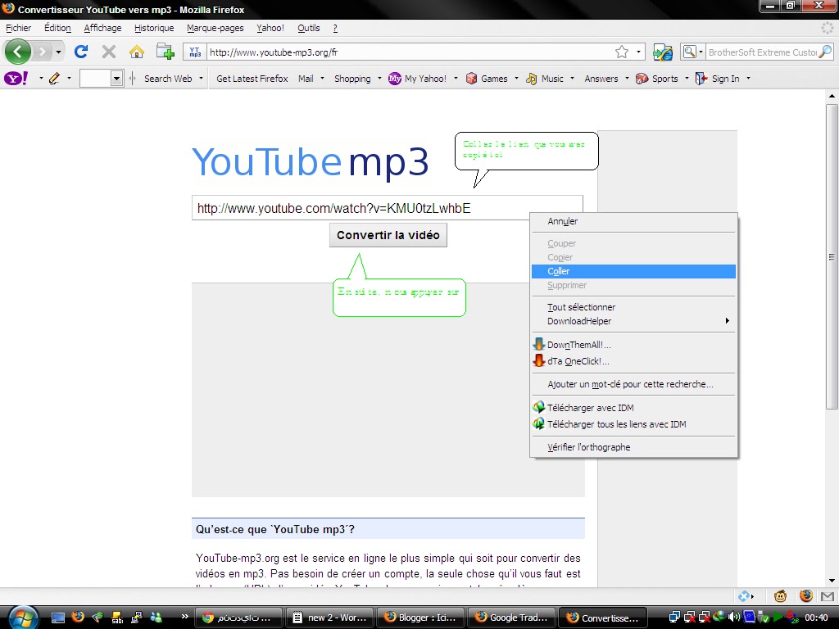Bookmark this page with the star icon
This screenshot has height=629, width=839.
coord(621,52)
